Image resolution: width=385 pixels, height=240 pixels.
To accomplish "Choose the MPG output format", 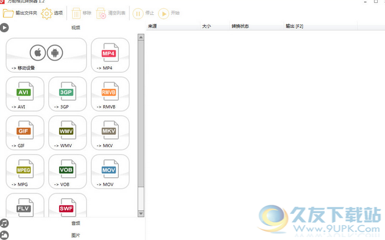I will pyautogui.click(x=25, y=171).
